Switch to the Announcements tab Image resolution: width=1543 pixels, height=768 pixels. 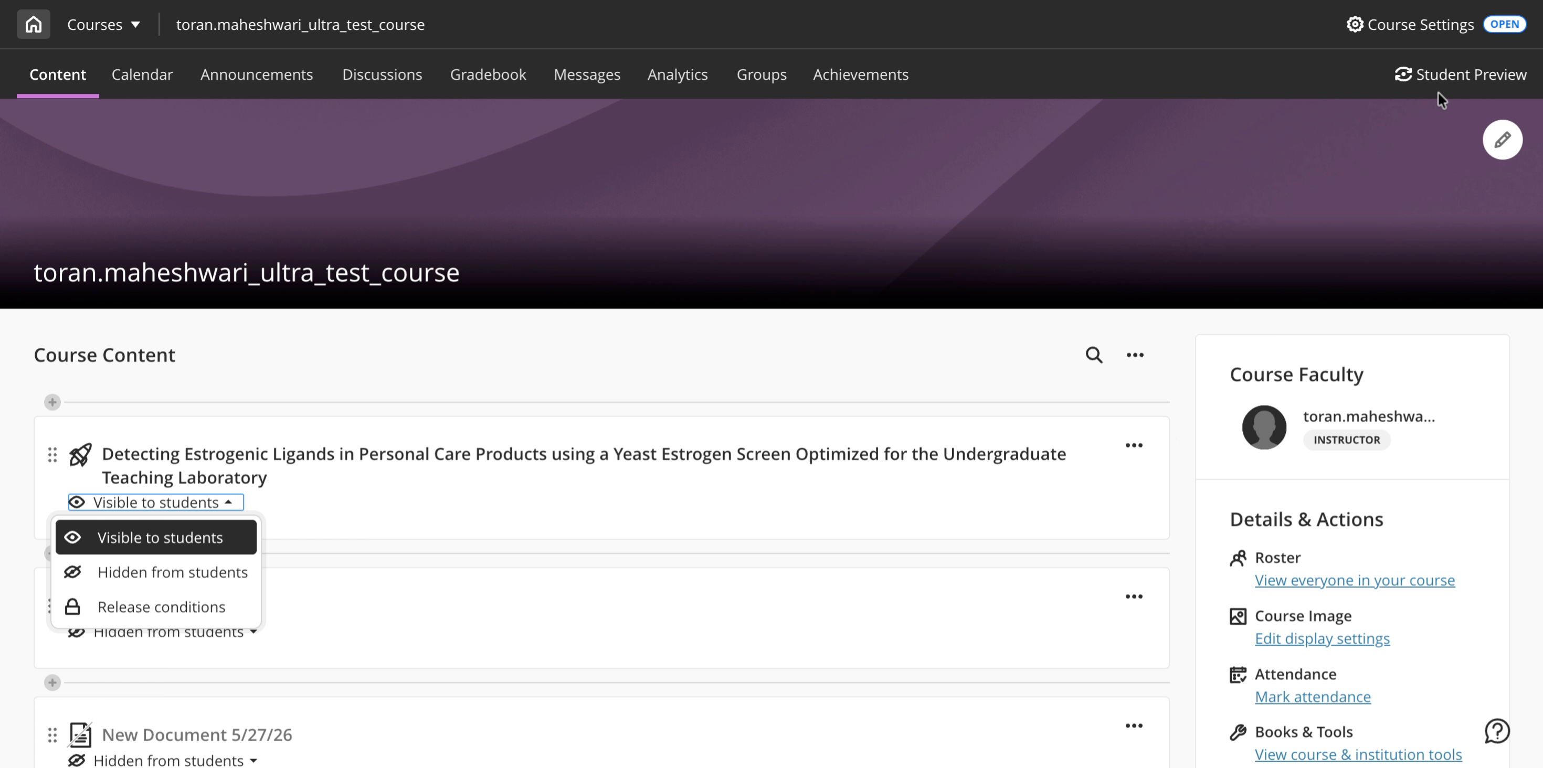tap(256, 74)
